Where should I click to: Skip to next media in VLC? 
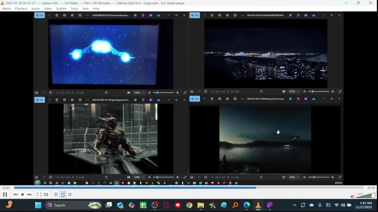(x=29, y=195)
